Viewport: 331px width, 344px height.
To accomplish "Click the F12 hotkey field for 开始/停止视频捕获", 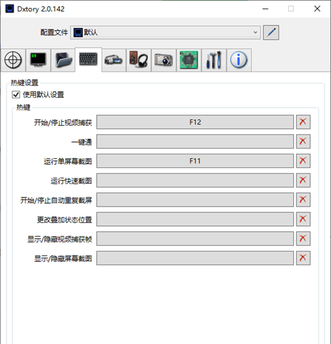I will tap(195, 122).
